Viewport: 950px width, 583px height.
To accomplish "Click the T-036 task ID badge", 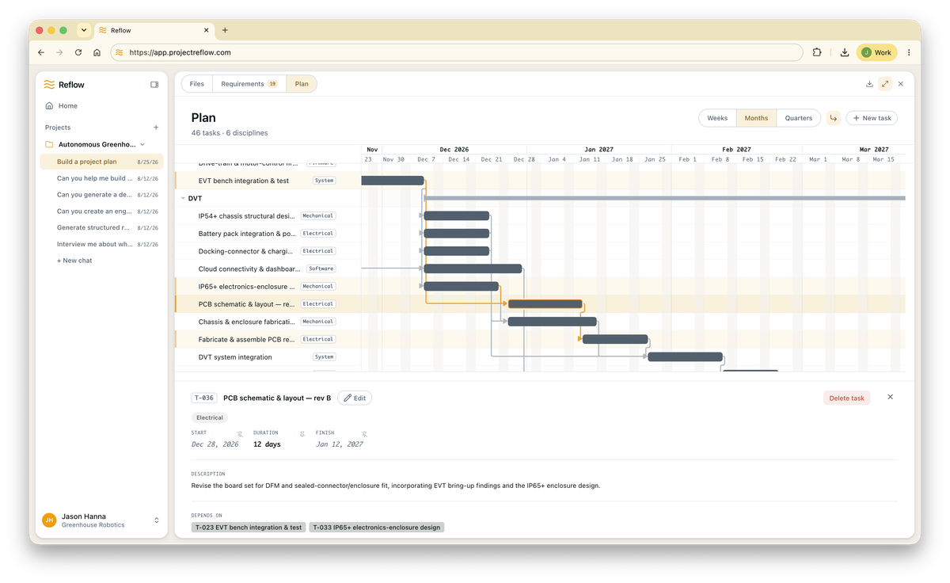I will click(204, 398).
